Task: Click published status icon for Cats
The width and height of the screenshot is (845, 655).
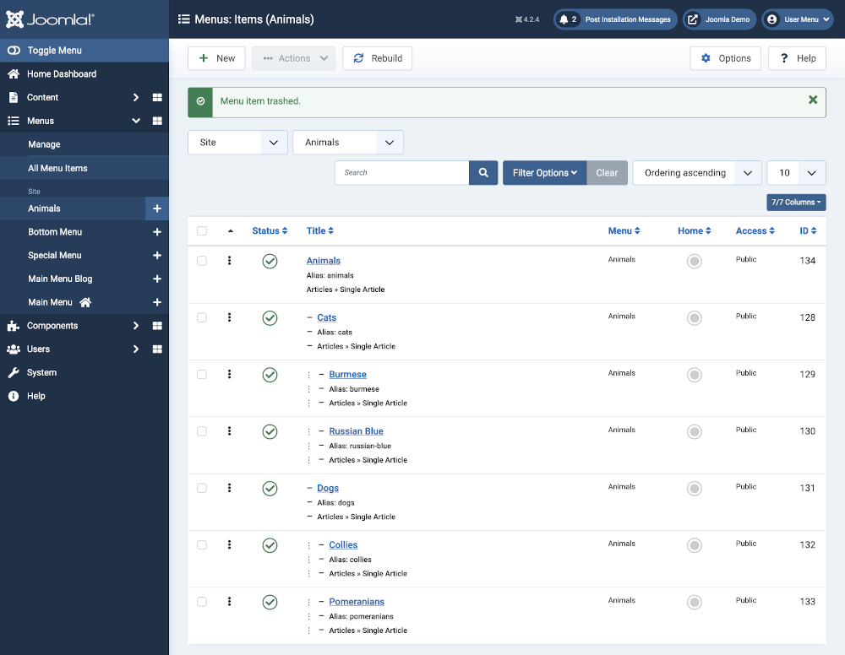Action: [270, 318]
